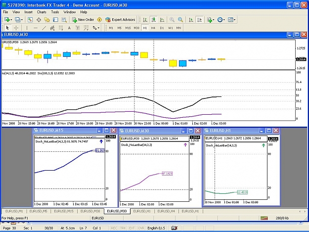
Task: Click the New Order button
Action: [83, 20]
